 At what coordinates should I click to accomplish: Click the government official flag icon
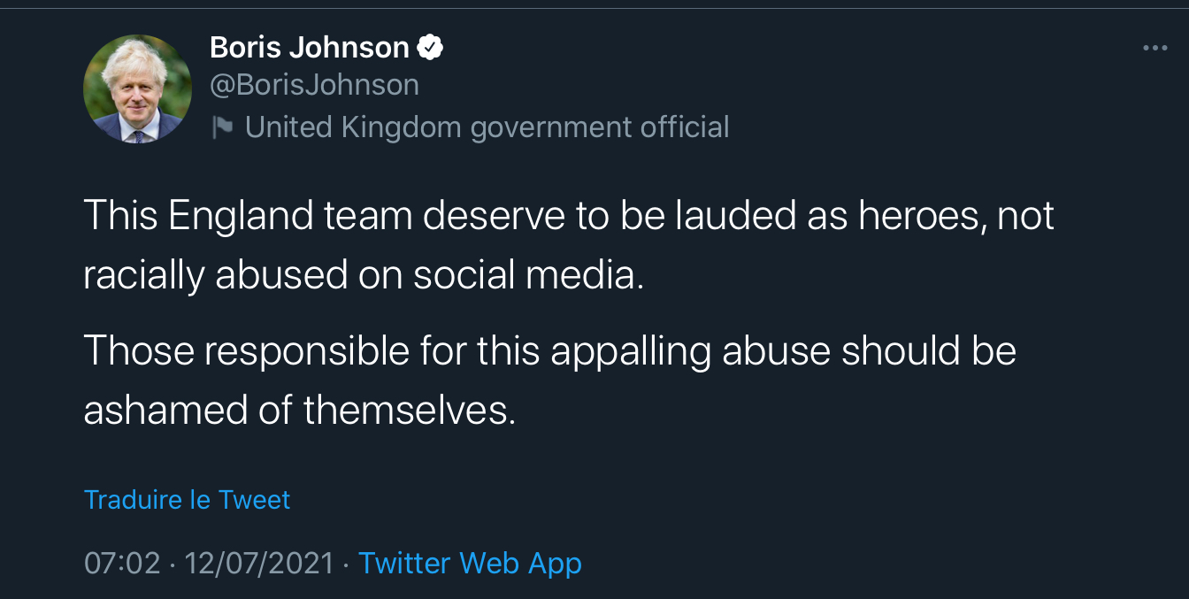[222, 128]
